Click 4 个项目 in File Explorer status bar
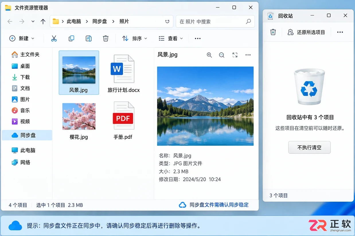The height and width of the screenshot is (236, 355). (18, 205)
